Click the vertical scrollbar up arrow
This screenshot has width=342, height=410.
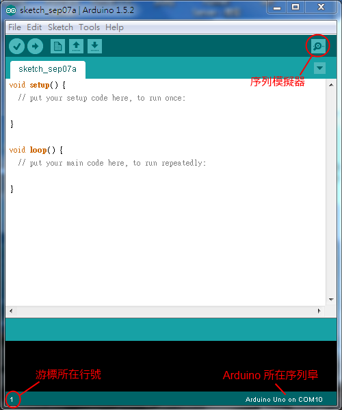[331, 85]
